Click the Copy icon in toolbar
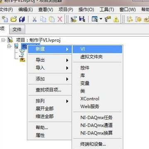 tap(43, 19)
